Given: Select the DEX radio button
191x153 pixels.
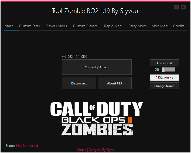Looking at the screenshot, I should point(64,57).
